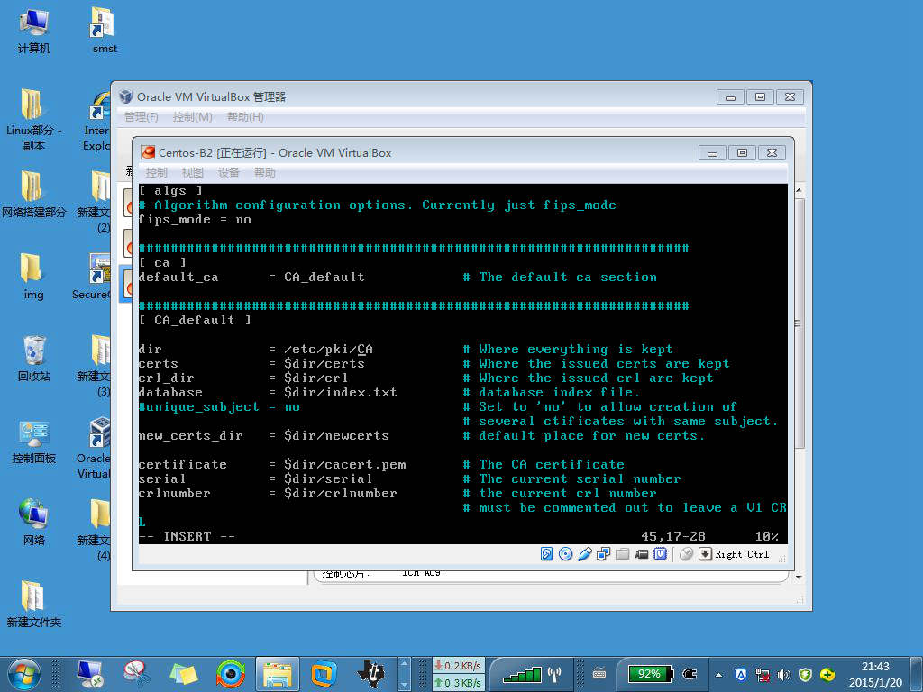Click the 计算机 desktop icon
Viewport: 923px width, 692px height.
click(x=33, y=32)
